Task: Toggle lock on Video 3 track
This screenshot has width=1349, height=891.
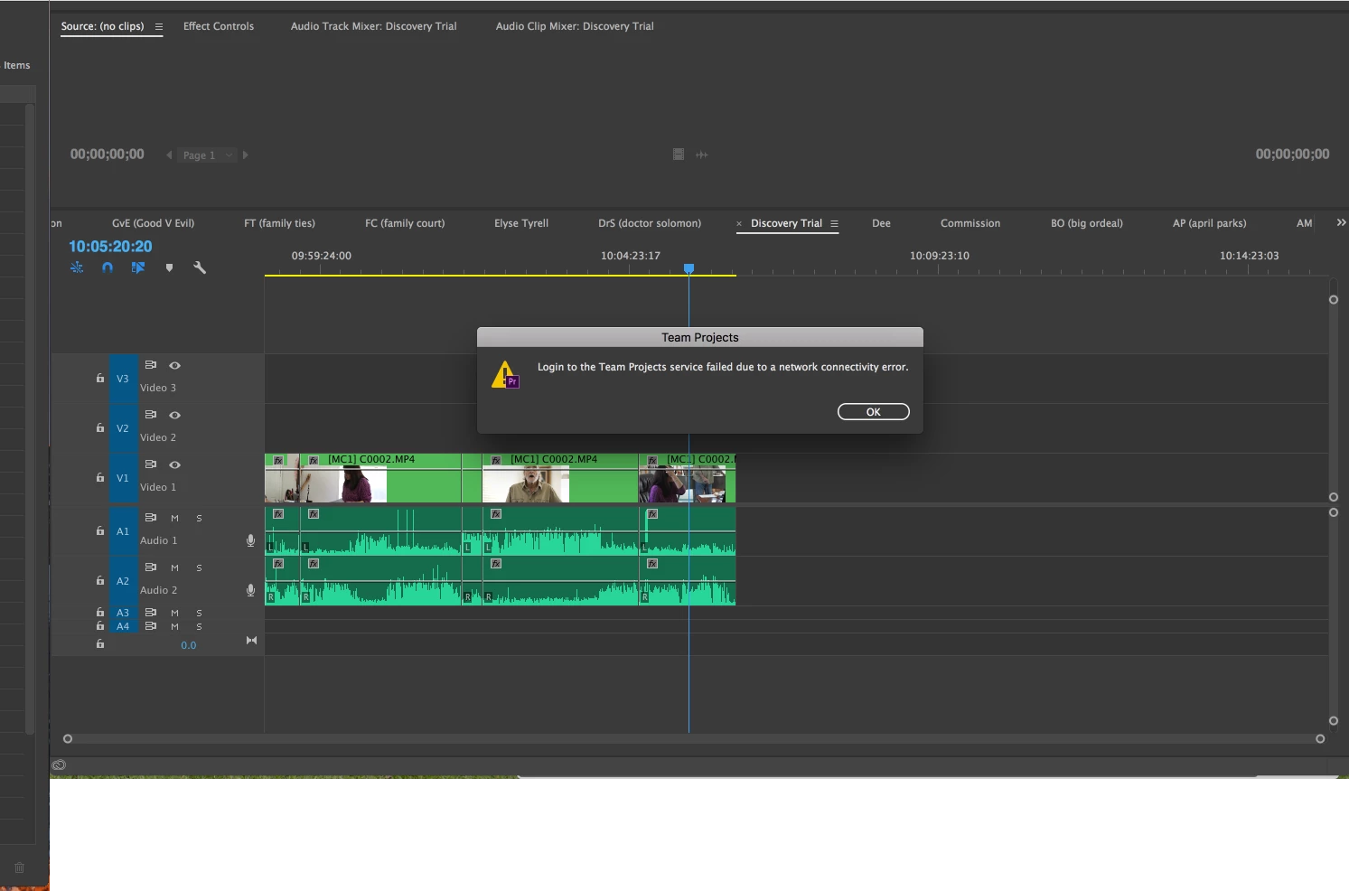Action: (x=100, y=378)
